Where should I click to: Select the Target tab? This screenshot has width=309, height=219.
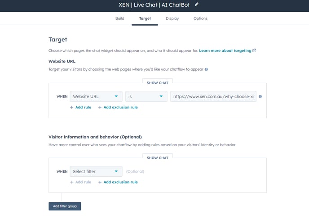145,18
